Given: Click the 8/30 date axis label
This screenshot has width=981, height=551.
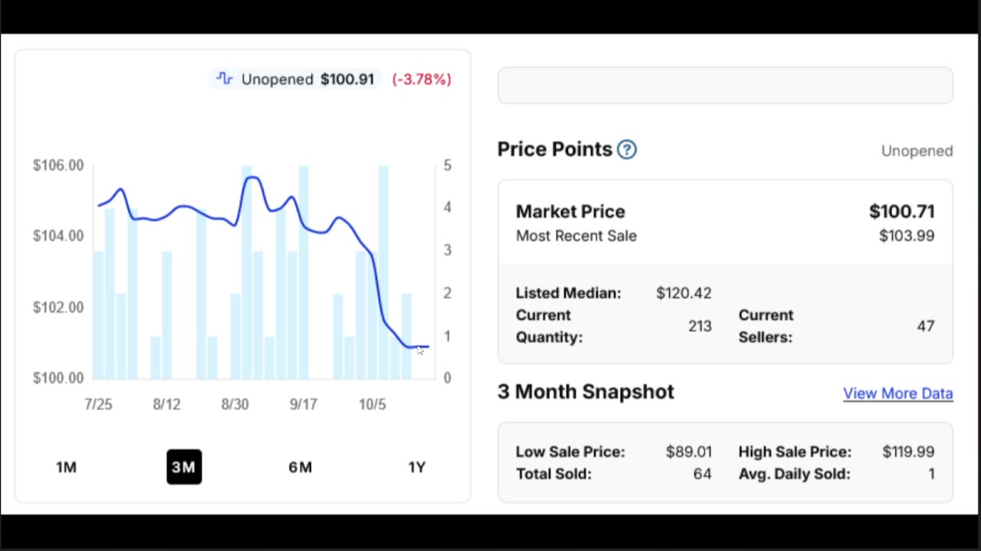Looking at the screenshot, I should point(235,404).
